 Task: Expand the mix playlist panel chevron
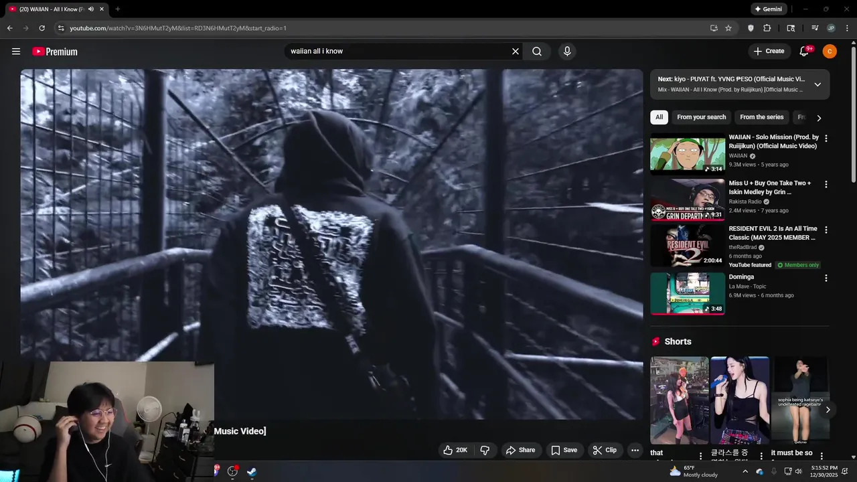pyautogui.click(x=817, y=84)
